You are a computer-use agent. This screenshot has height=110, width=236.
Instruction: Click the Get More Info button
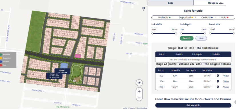click(x=193, y=105)
